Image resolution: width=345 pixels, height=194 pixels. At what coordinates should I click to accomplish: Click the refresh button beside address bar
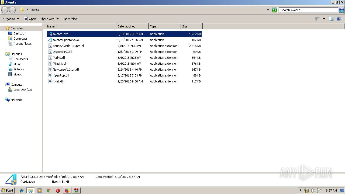point(274,10)
